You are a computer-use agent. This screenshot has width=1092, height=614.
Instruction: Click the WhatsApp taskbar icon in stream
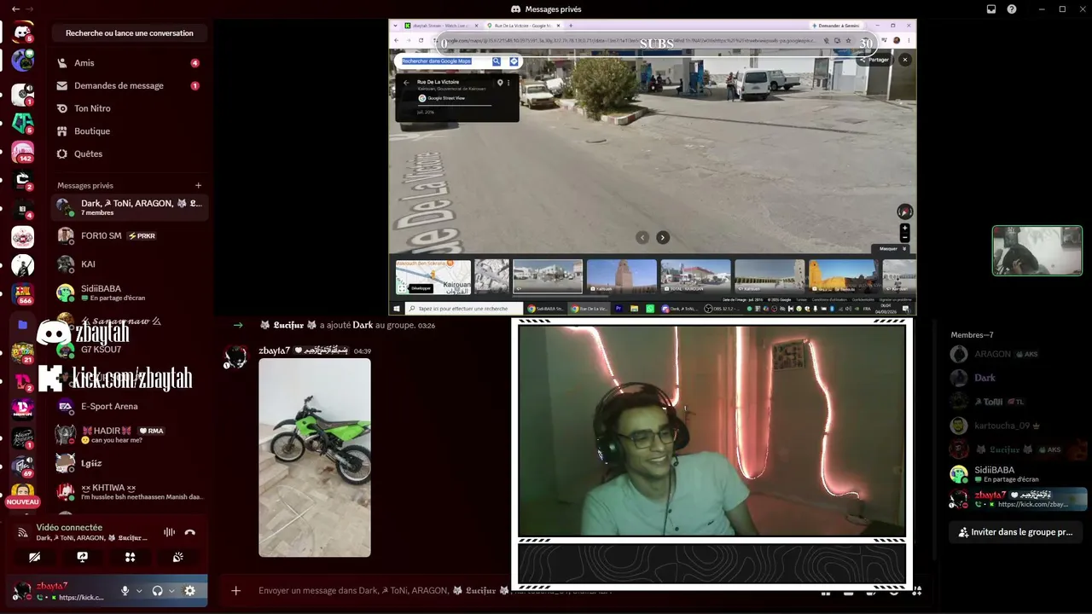click(650, 309)
